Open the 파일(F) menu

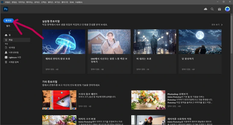tap(8, 2)
